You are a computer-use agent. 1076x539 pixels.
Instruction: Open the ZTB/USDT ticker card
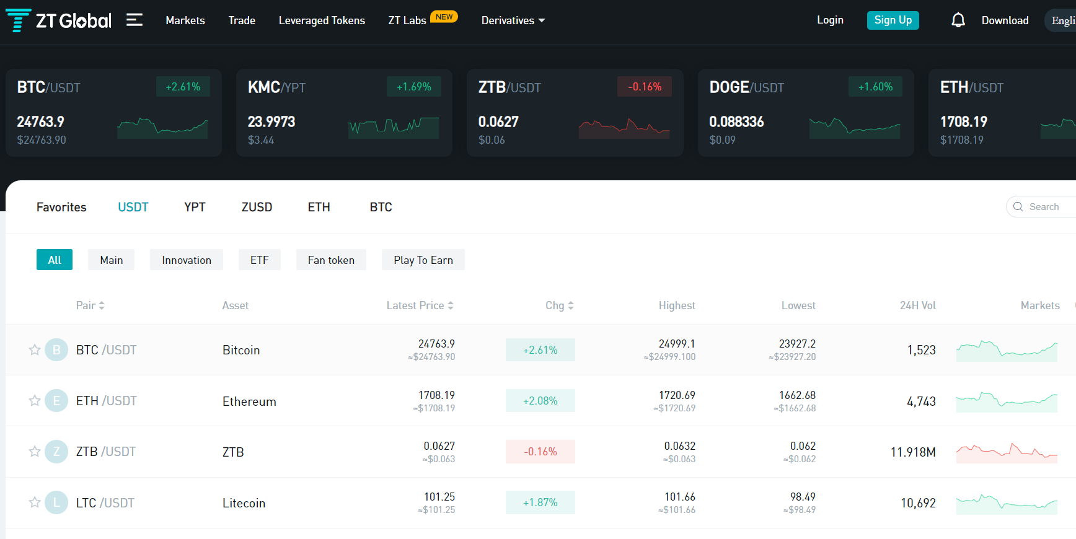pyautogui.click(x=575, y=113)
